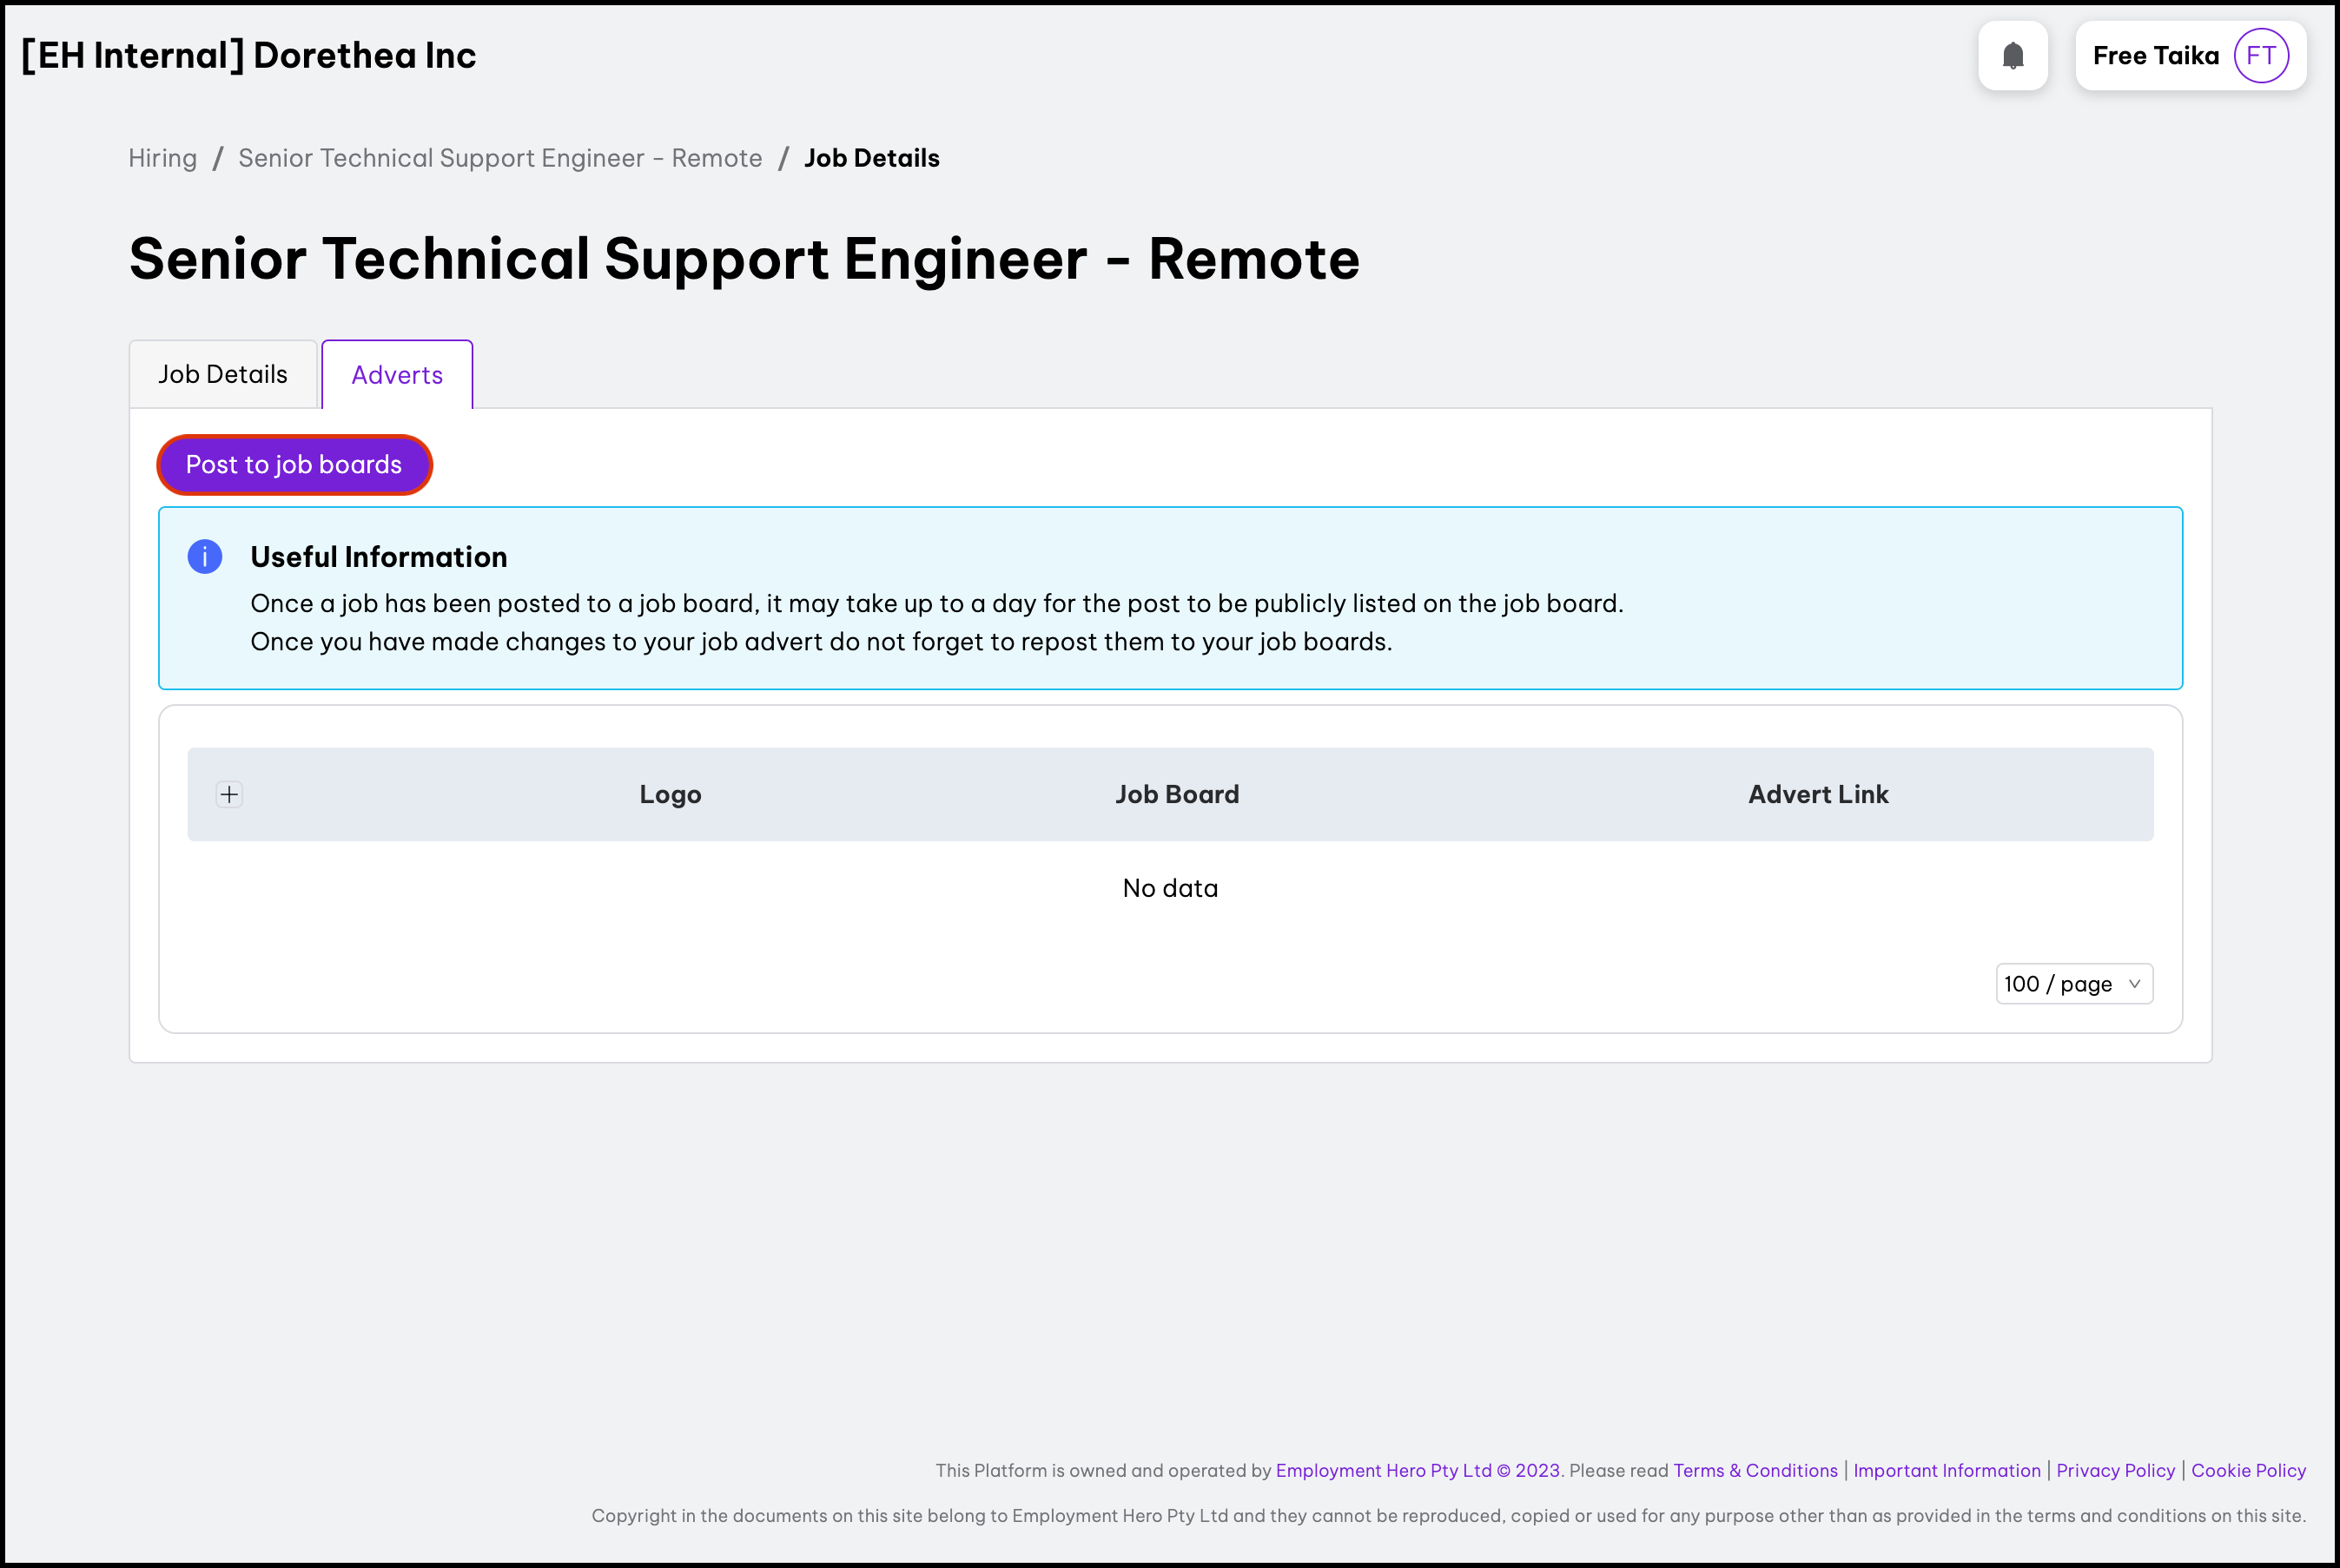Open Cookie Policy footer link
This screenshot has width=2340, height=1568.
click(2247, 1470)
